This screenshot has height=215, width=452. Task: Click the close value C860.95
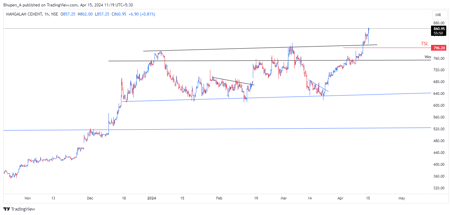118,14
